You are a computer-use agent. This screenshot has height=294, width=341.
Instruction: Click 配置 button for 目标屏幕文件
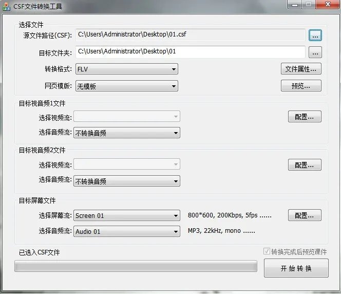point(305,215)
